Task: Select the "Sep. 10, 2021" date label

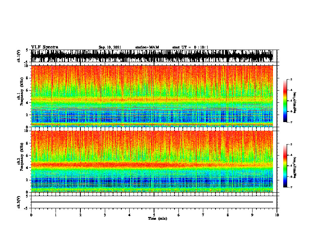Action: 110,47
